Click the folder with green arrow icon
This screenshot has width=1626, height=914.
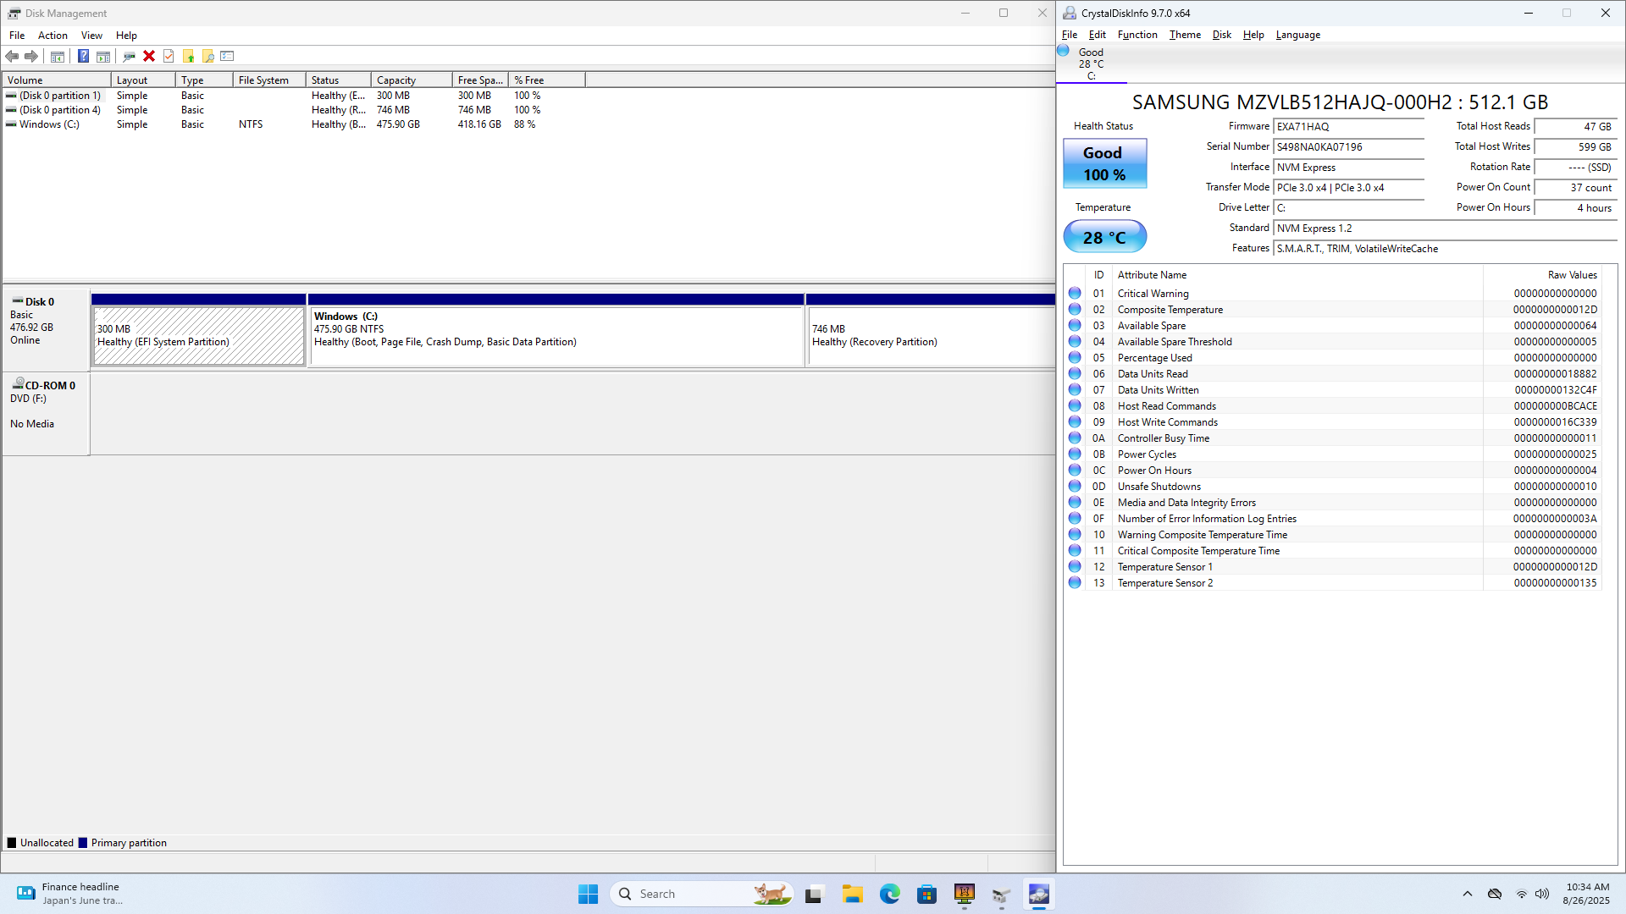[x=188, y=56]
